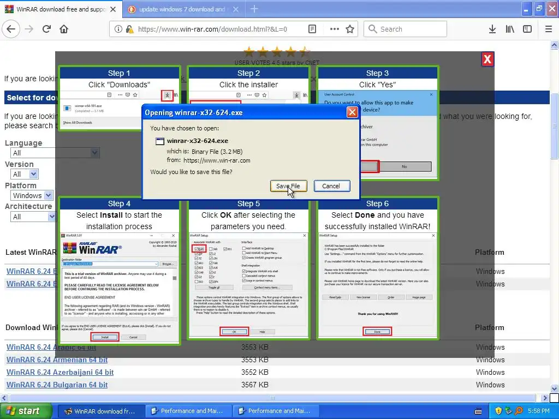Show sidebars icon in Firefox toolbar
Viewport: 559px width, 419px height.
pos(527,29)
